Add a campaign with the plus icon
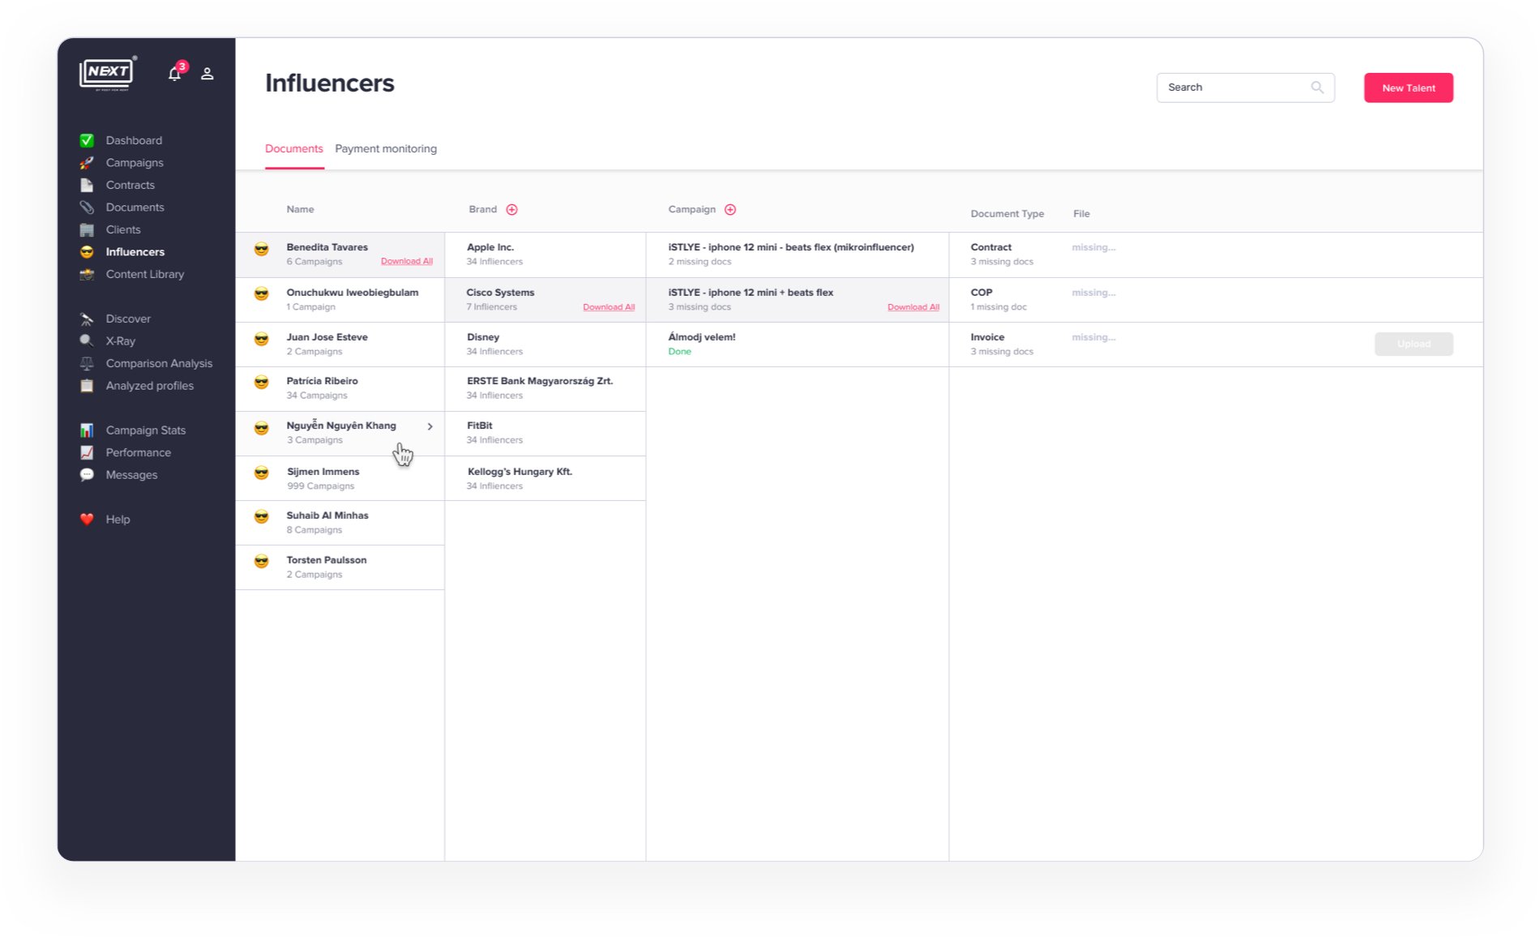The image size is (1540, 937). [730, 210]
